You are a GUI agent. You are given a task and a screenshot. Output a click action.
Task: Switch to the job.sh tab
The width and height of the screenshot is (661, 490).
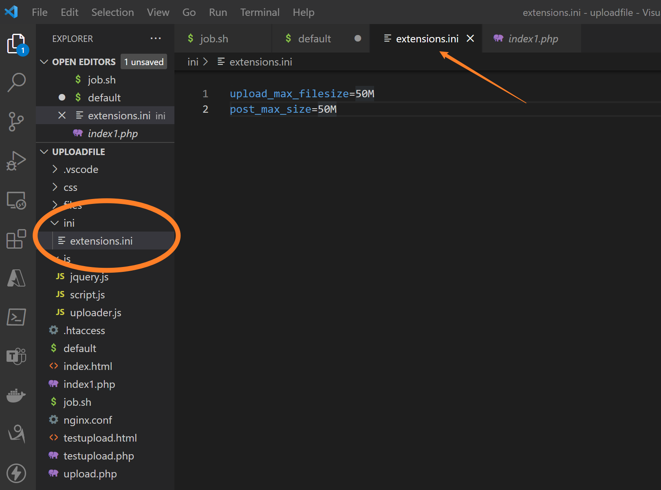[x=214, y=39]
